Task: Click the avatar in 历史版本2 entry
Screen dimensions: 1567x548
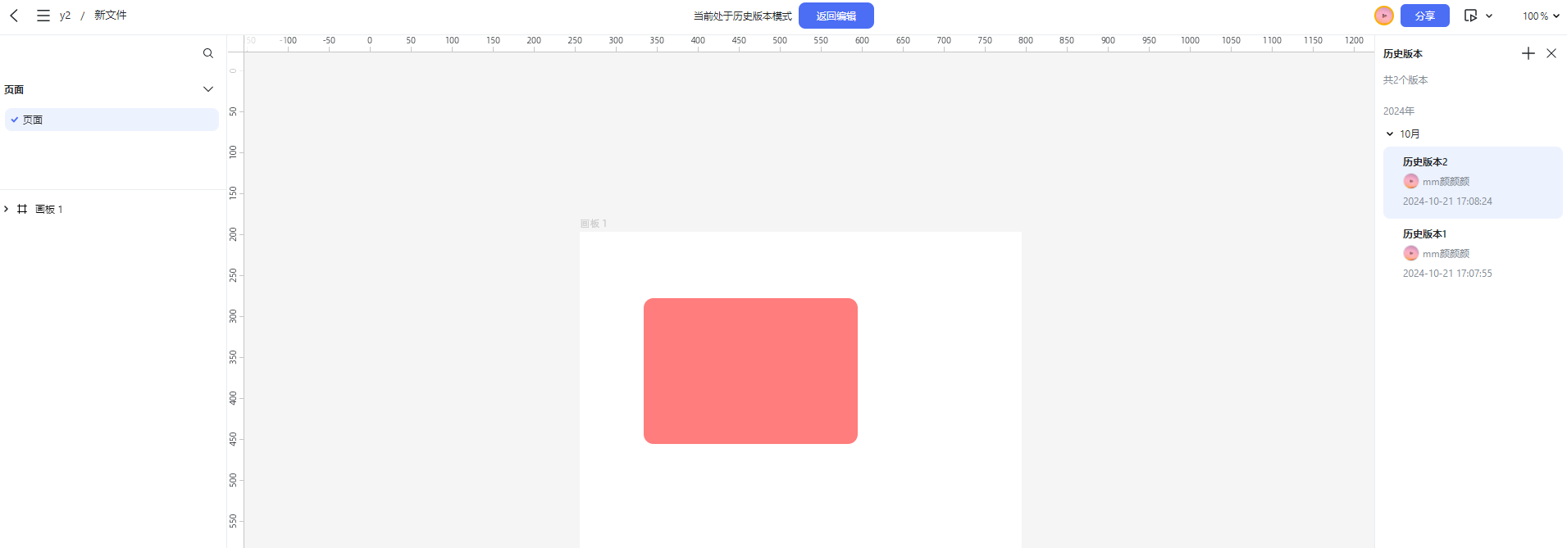Action: tap(1411, 182)
